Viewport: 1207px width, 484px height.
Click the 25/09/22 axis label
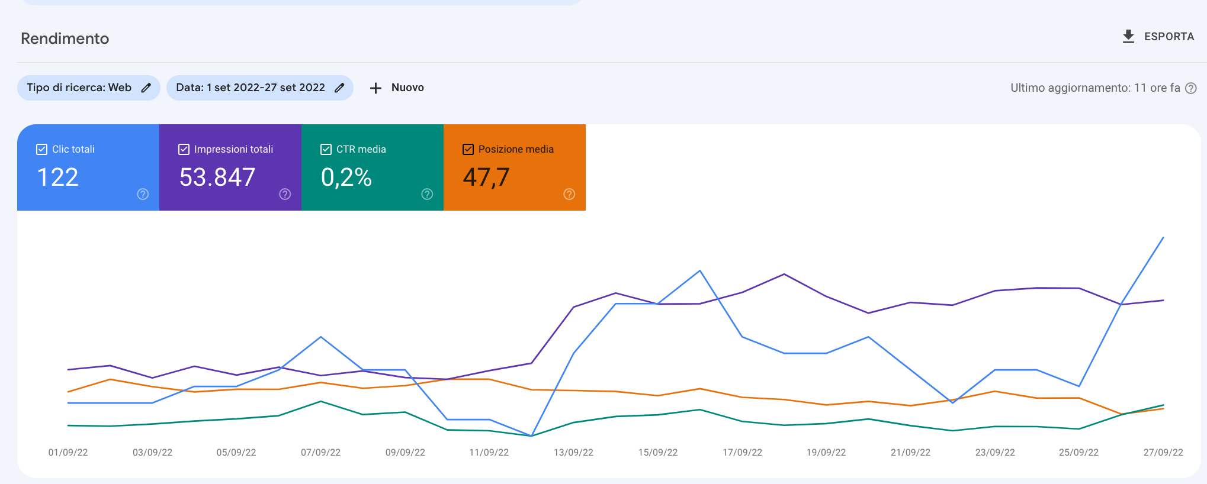1079,452
